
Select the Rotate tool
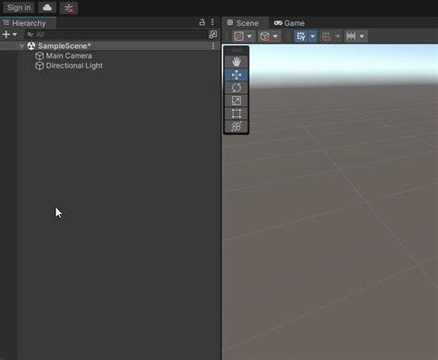237,88
